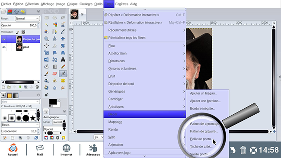Toggle visibility of paul layer
The height and width of the screenshot is (158, 281).
coord(4,47)
